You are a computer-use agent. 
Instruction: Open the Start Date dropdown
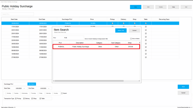click(24, 88)
